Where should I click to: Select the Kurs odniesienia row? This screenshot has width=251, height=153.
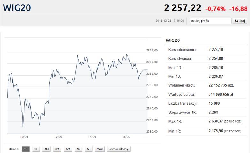coord(206,50)
